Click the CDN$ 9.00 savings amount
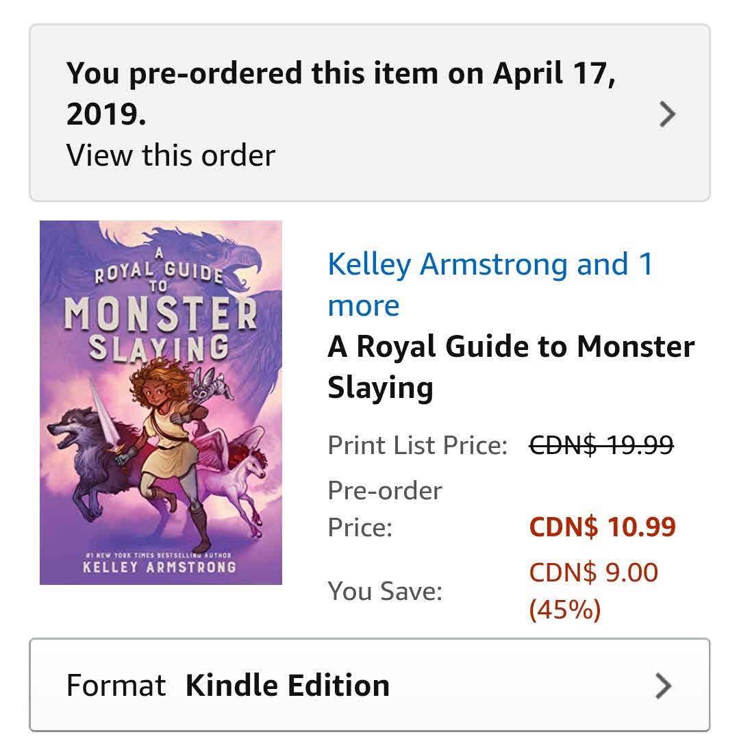This screenshot has width=739, height=739. [x=593, y=573]
